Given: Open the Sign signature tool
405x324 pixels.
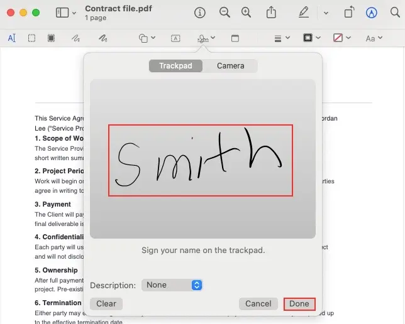Looking at the screenshot, I should tap(203, 38).
